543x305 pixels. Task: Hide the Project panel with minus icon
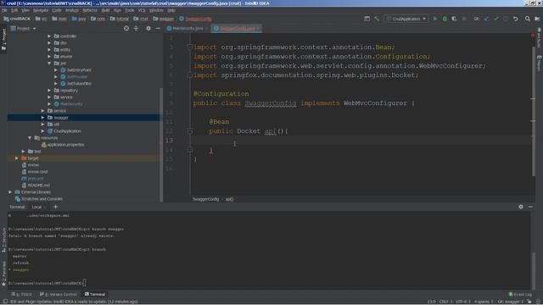pyautogui.click(x=158, y=28)
